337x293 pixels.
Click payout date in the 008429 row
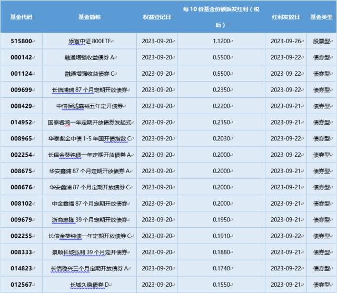click(286, 106)
